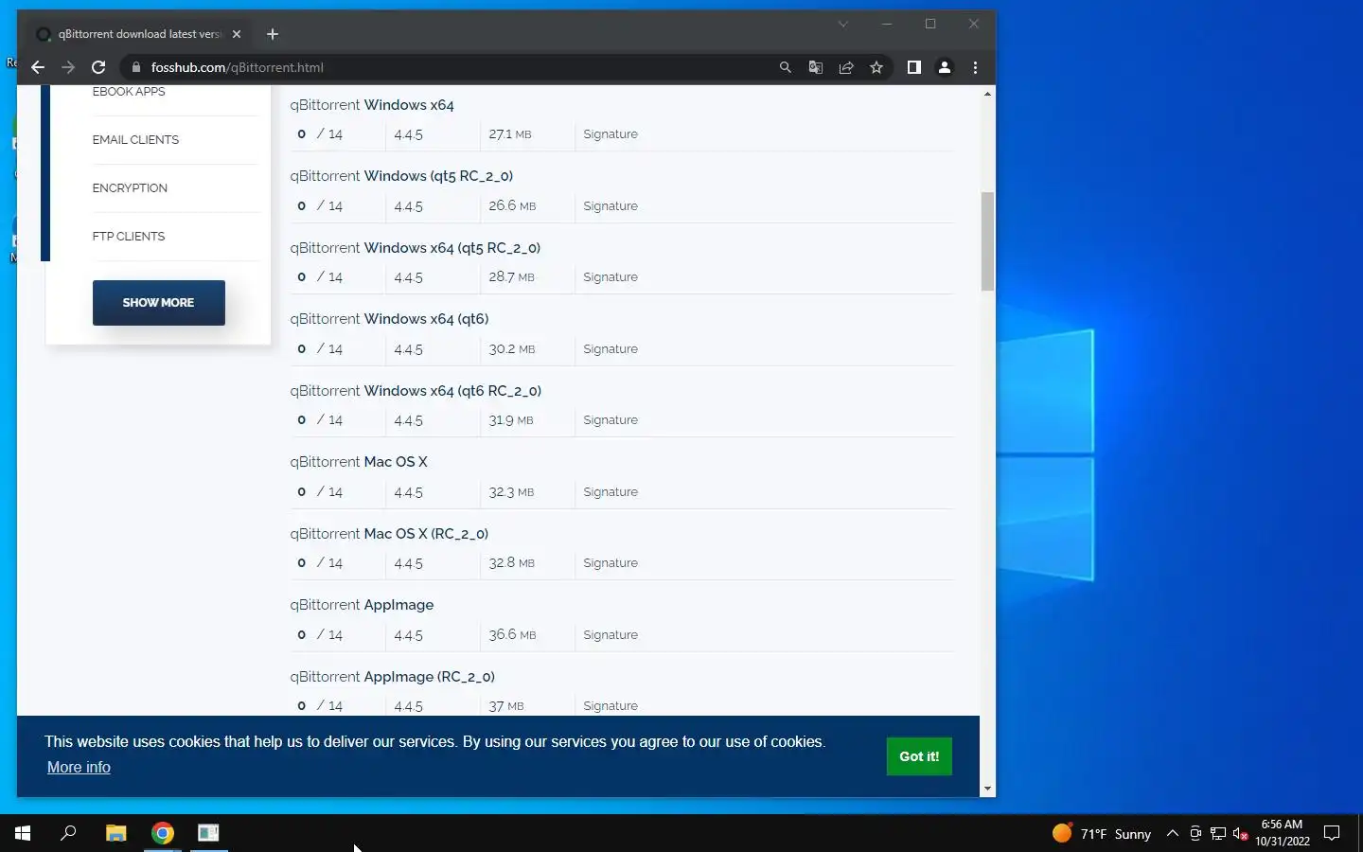Translate this page using the translate icon

[x=815, y=67]
